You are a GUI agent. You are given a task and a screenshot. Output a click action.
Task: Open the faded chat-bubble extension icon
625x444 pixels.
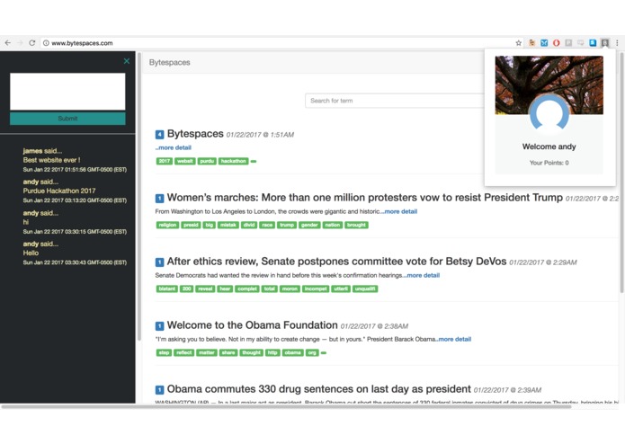(x=581, y=42)
